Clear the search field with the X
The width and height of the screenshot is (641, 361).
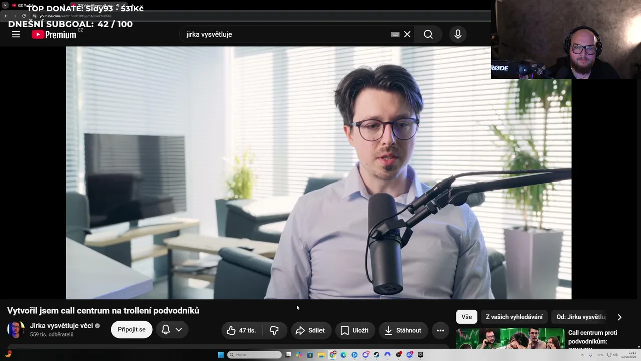click(407, 34)
